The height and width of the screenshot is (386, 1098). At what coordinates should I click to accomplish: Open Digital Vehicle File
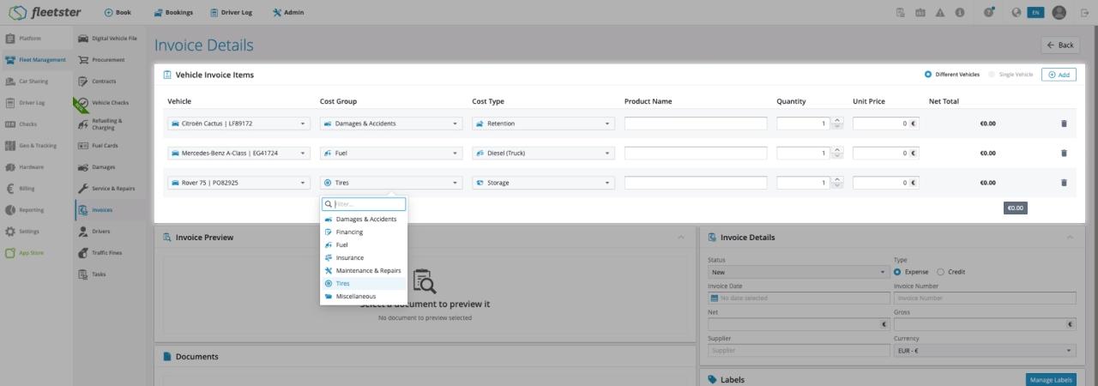click(x=107, y=39)
